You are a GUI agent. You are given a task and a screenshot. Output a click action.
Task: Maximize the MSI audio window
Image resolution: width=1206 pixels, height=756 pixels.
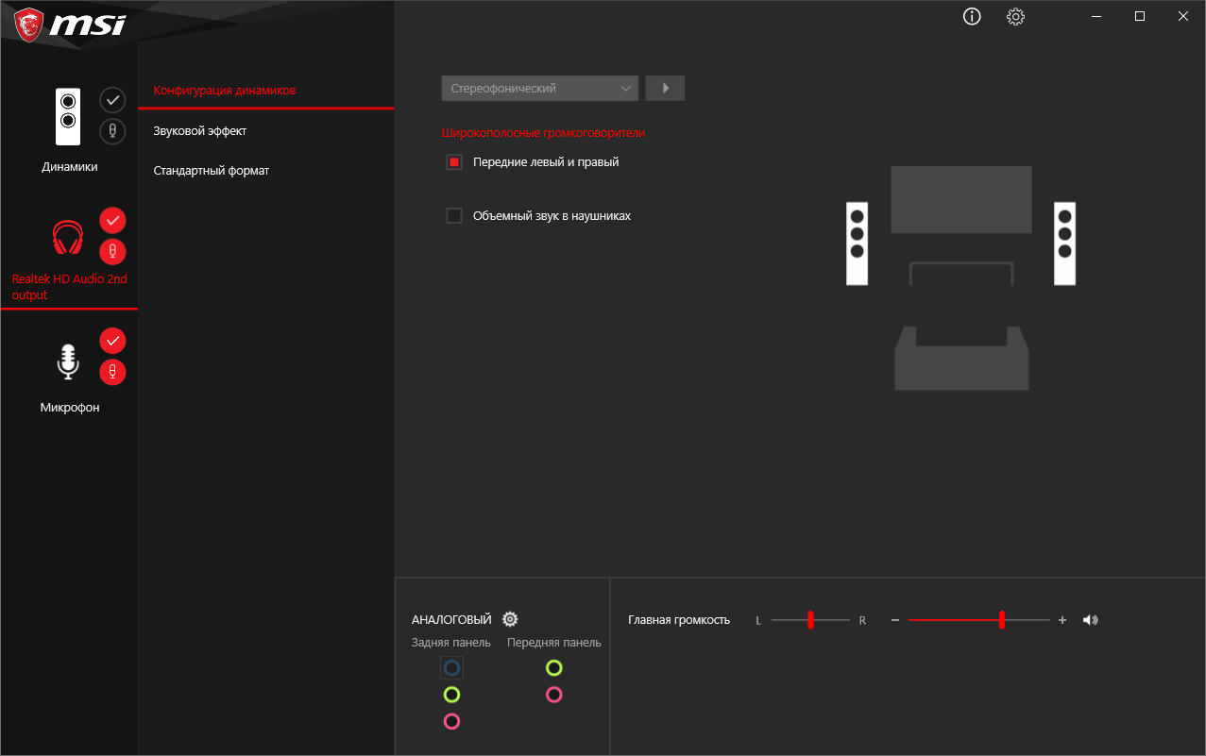tap(1140, 16)
